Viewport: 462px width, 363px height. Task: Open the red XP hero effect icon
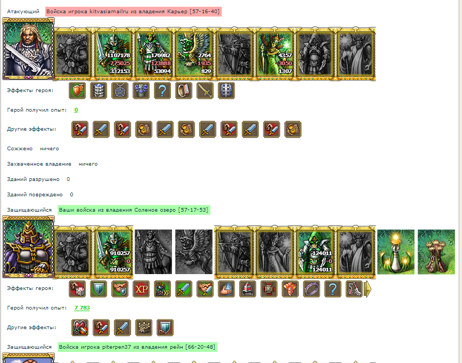pos(141,289)
